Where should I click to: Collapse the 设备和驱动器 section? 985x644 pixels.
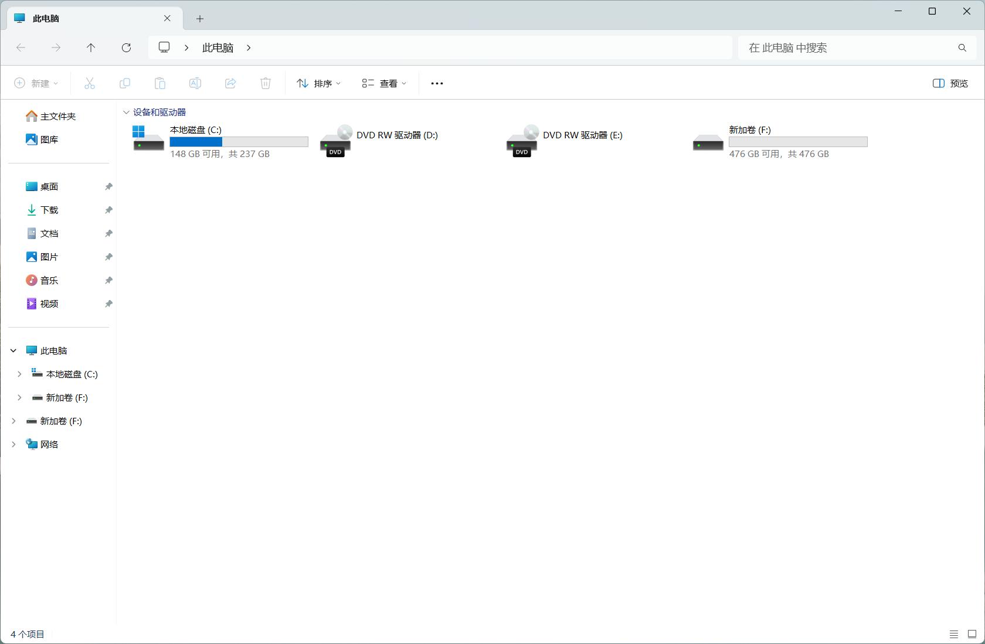click(125, 112)
